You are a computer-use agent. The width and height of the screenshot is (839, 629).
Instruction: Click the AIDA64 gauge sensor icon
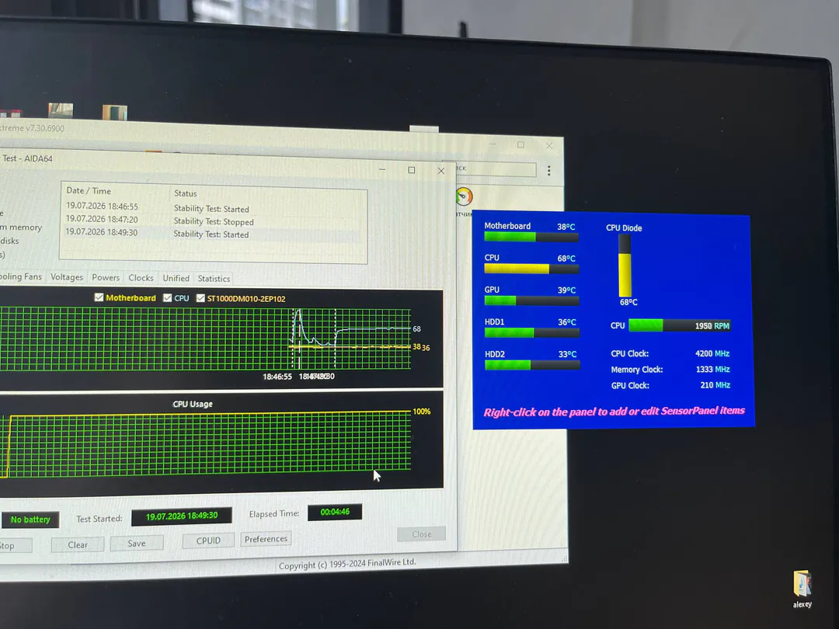click(464, 196)
